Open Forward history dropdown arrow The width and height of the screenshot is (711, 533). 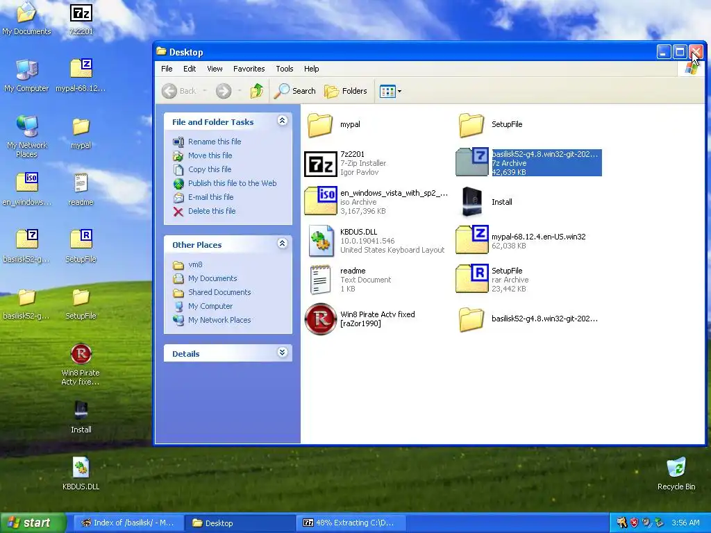[240, 91]
